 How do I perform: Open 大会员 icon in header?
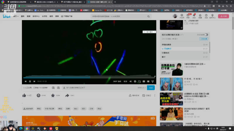(182, 16)
